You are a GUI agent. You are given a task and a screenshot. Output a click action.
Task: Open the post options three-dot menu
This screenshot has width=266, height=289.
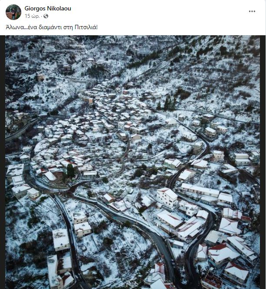point(252,11)
